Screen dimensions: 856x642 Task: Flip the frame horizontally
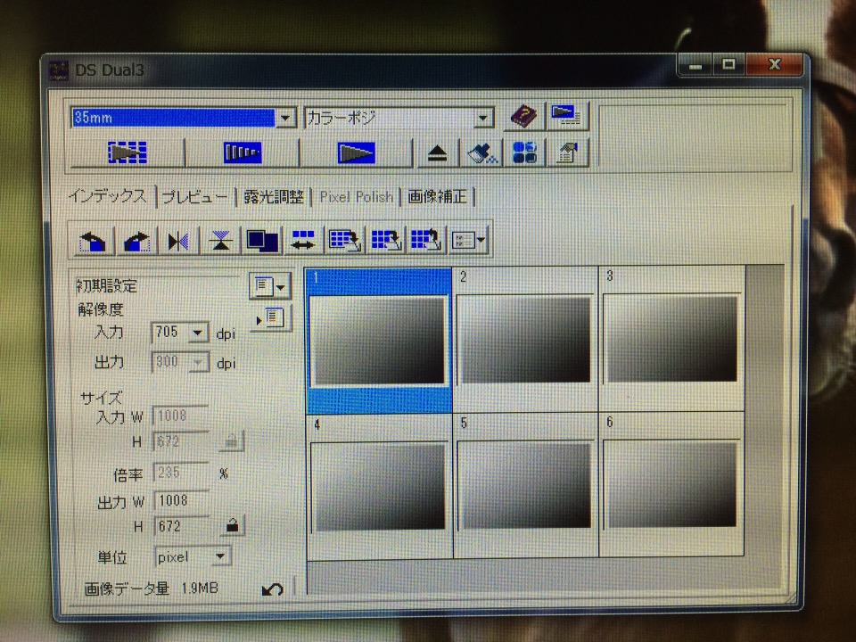click(x=177, y=241)
